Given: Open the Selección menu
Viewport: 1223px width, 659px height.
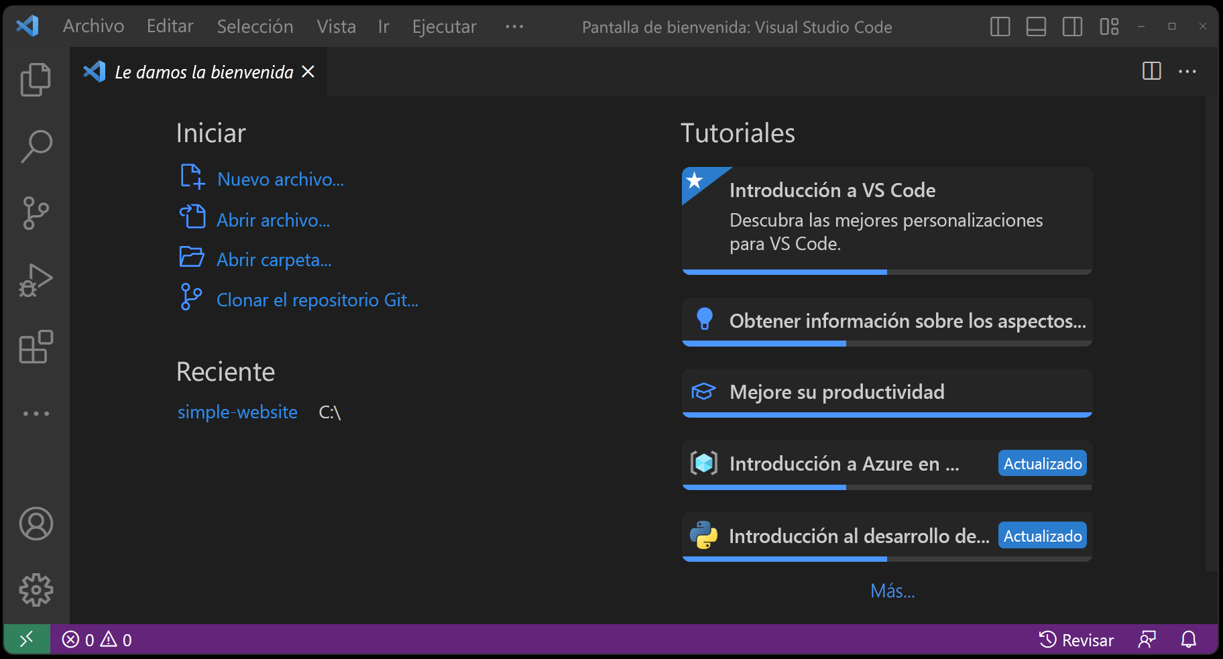Looking at the screenshot, I should [x=255, y=26].
